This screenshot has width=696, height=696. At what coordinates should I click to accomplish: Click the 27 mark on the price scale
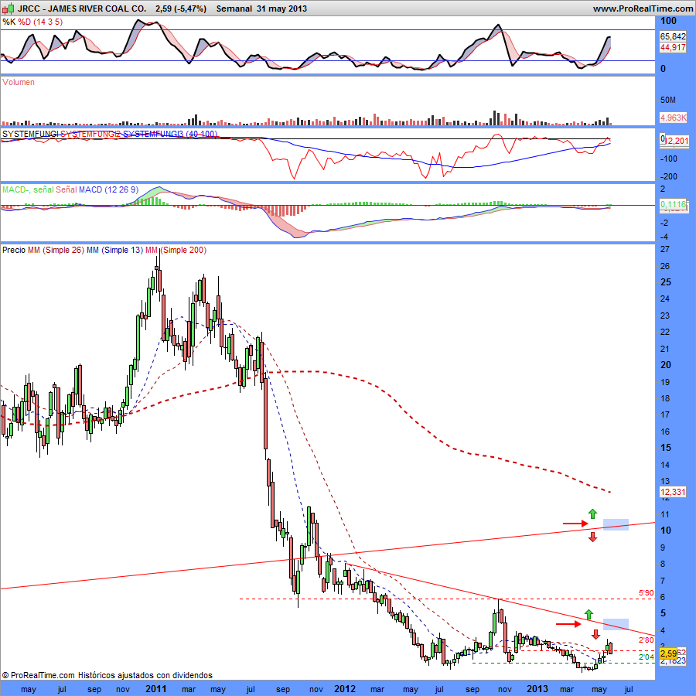pyautogui.click(x=665, y=250)
